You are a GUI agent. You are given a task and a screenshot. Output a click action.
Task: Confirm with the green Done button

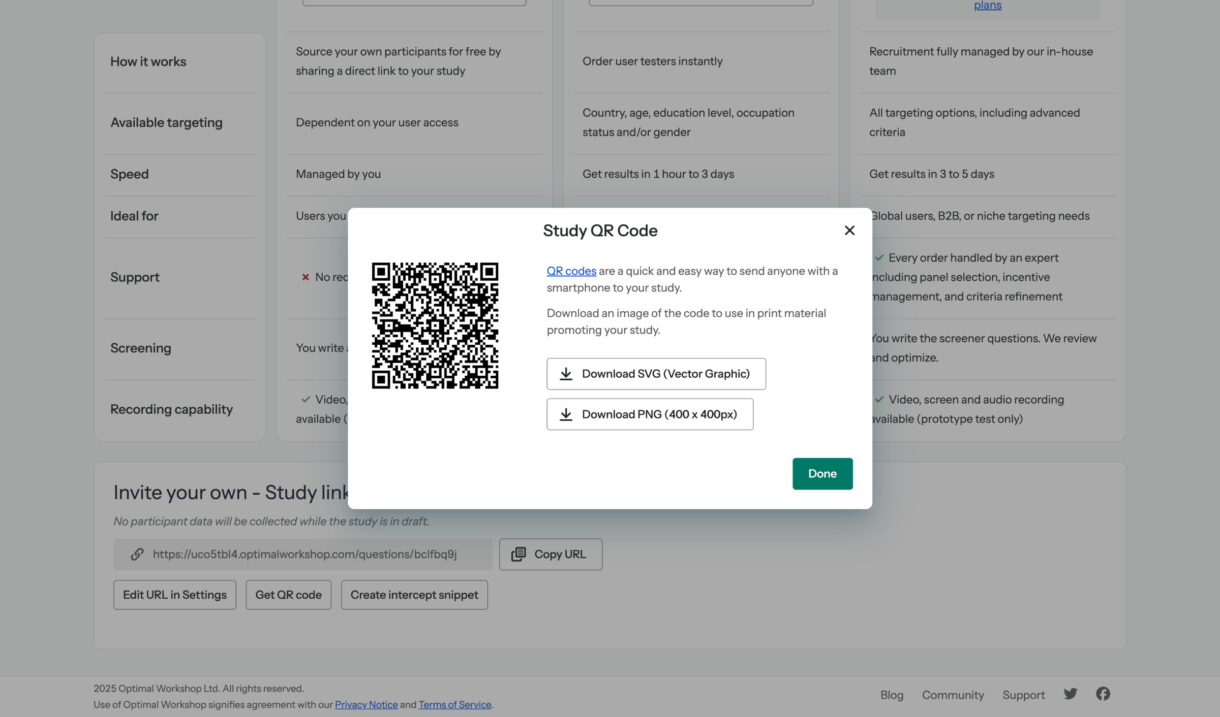[822, 474]
